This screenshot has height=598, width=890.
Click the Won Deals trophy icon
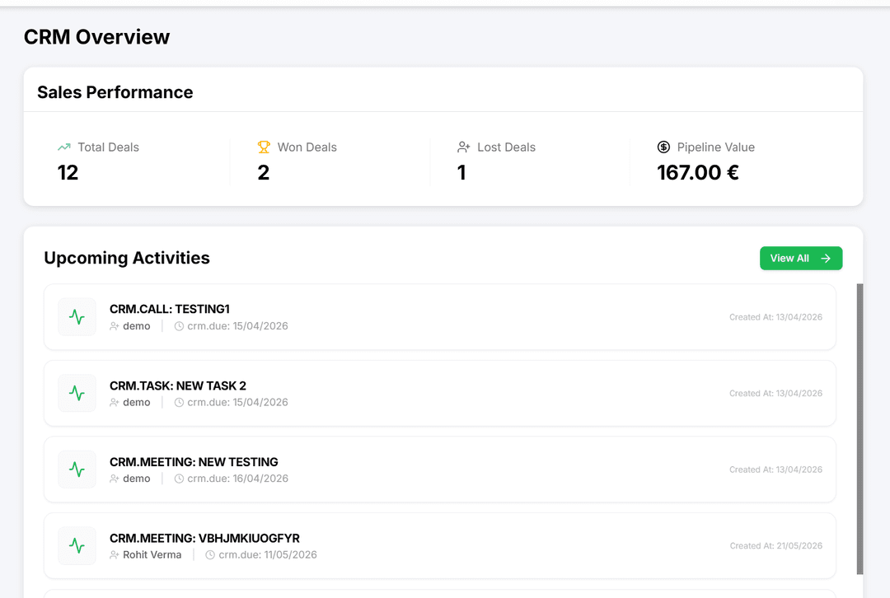tap(264, 147)
